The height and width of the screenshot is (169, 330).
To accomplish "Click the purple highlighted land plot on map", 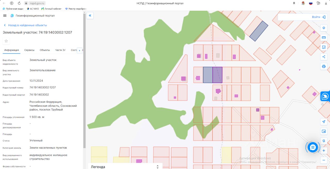I will tap(217, 75).
